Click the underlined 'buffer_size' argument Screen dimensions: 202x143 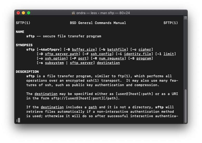(83, 49)
